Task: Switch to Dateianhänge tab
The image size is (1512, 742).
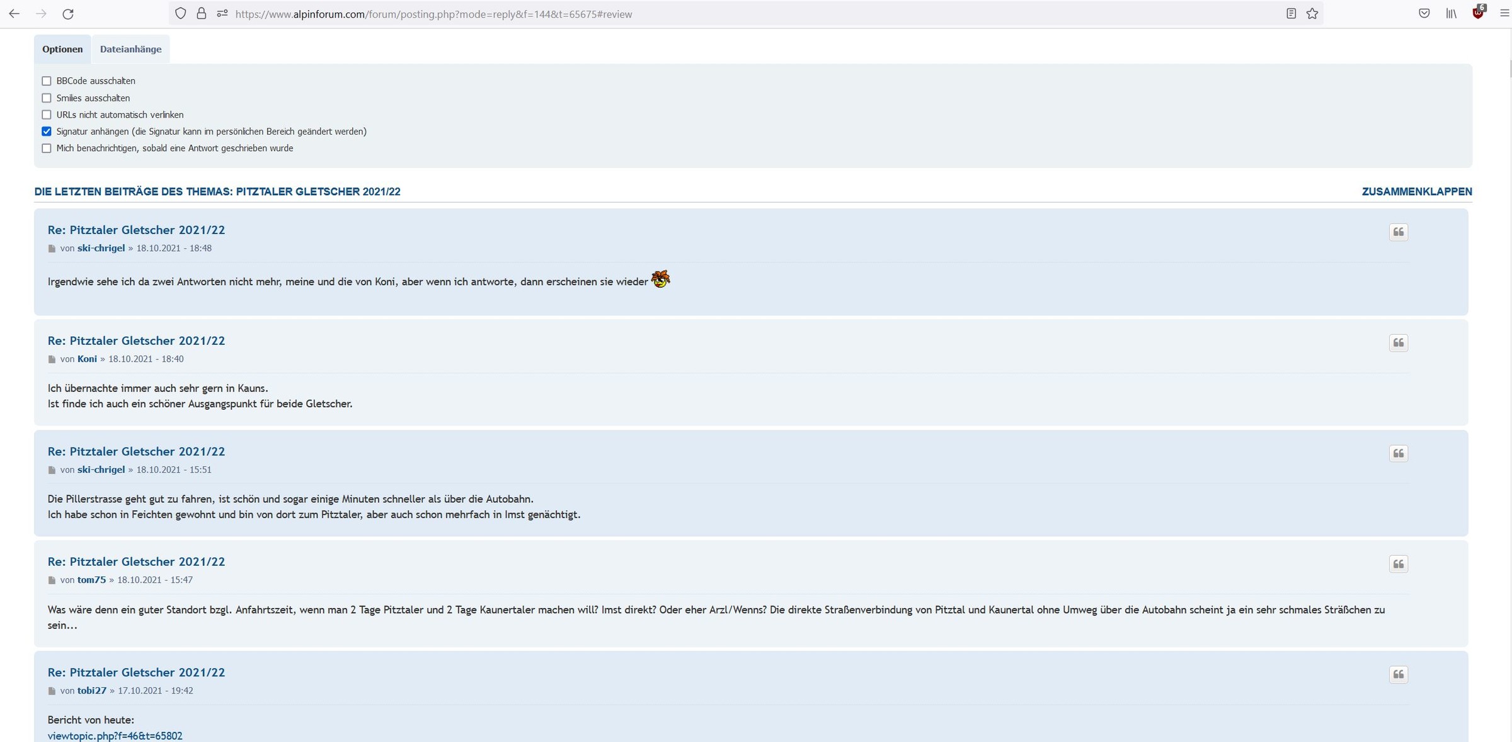Action: click(x=130, y=49)
